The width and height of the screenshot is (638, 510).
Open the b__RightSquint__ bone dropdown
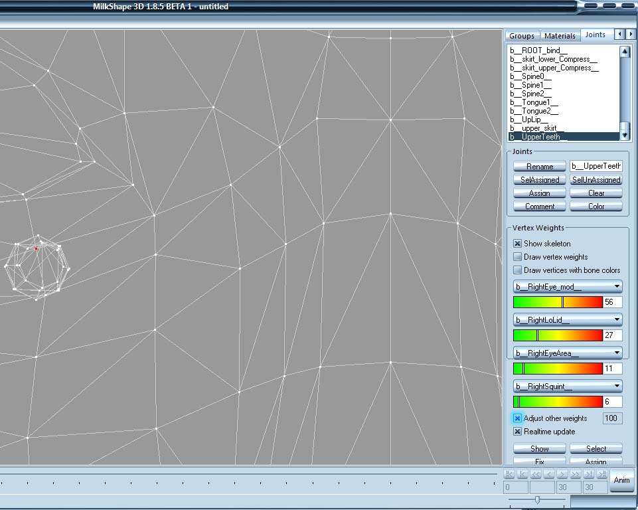pyautogui.click(x=617, y=386)
